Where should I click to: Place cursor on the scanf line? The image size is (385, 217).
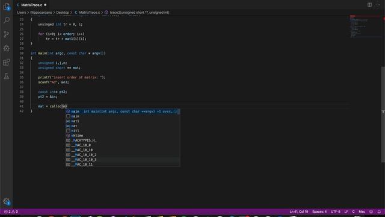[x=54, y=82]
